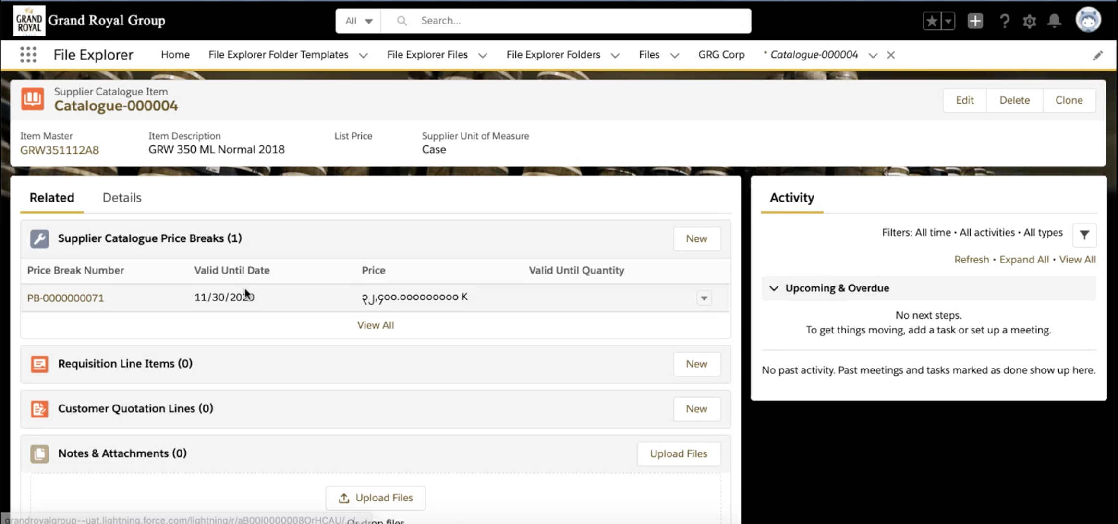Collapse the Upcoming & Overdue section
Screen dimensions: 1118x524
[x=774, y=288]
